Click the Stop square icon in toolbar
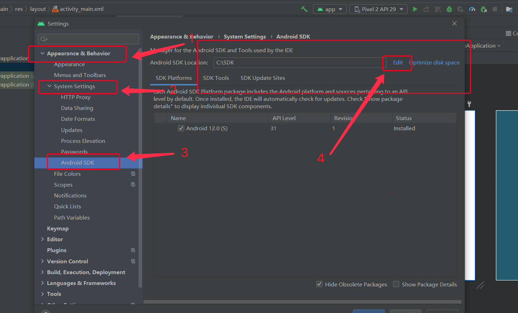The image size is (518, 313). (x=495, y=9)
